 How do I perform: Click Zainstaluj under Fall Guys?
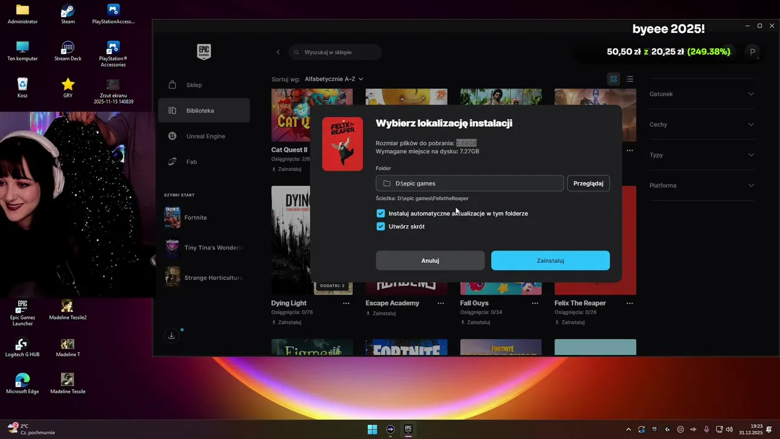coord(475,323)
